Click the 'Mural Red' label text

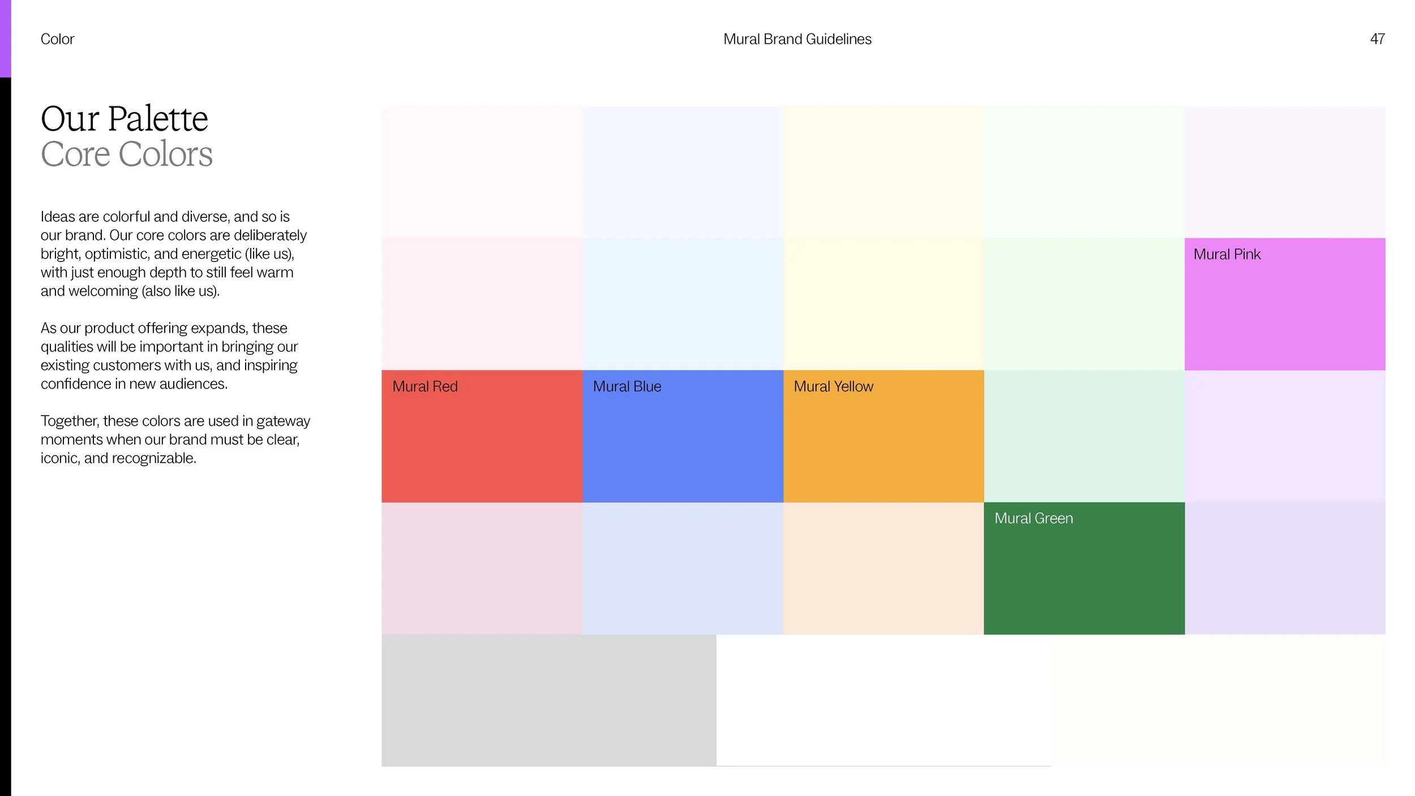pos(424,386)
